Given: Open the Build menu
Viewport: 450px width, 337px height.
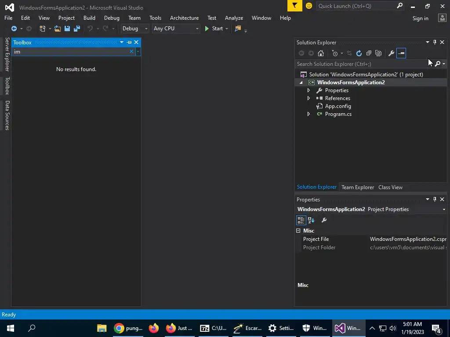Looking at the screenshot, I should (x=89, y=18).
